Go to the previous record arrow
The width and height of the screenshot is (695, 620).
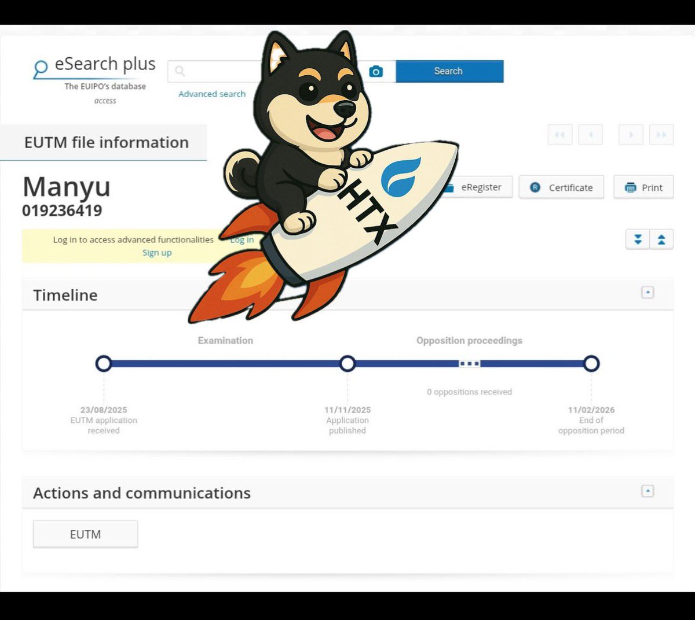591,135
